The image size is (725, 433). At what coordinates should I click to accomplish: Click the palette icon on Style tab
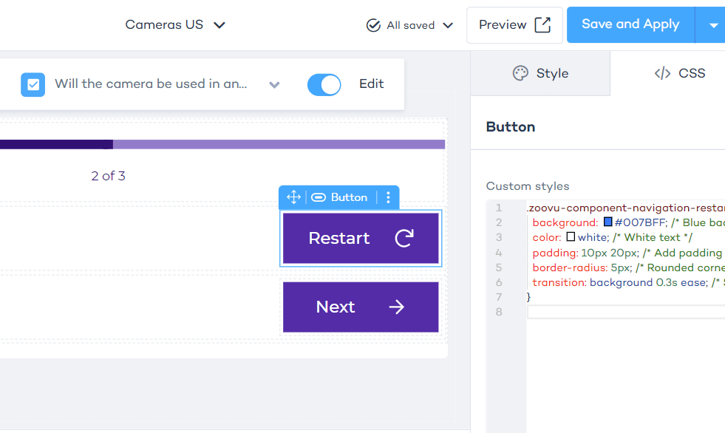click(520, 73)
